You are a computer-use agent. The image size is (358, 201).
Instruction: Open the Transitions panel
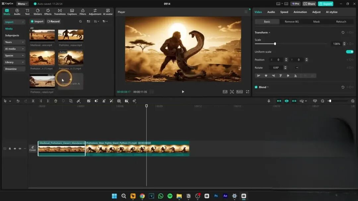coord(60,12)
